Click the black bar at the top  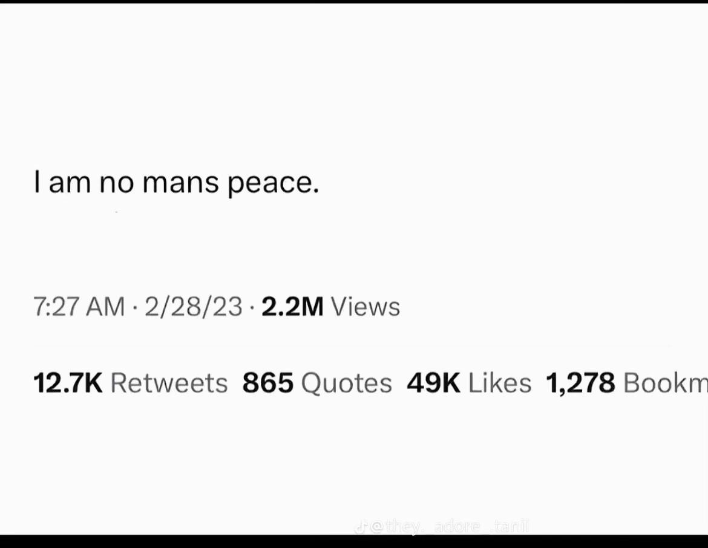coord(354,2)
